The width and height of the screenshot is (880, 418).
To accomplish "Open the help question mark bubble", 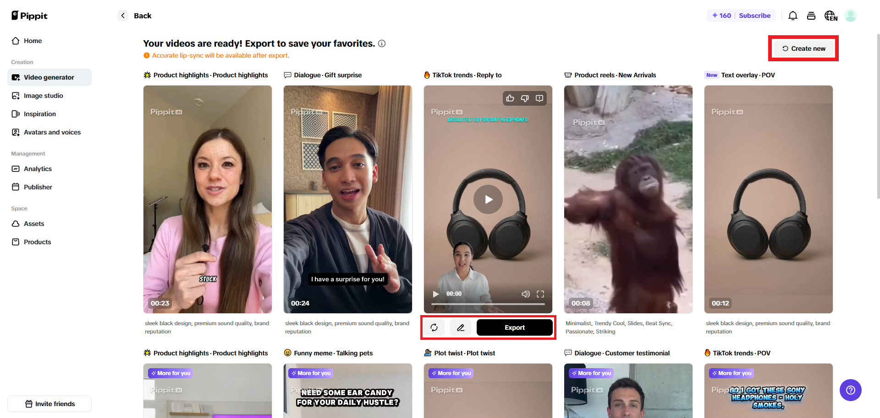I will 850,390.
